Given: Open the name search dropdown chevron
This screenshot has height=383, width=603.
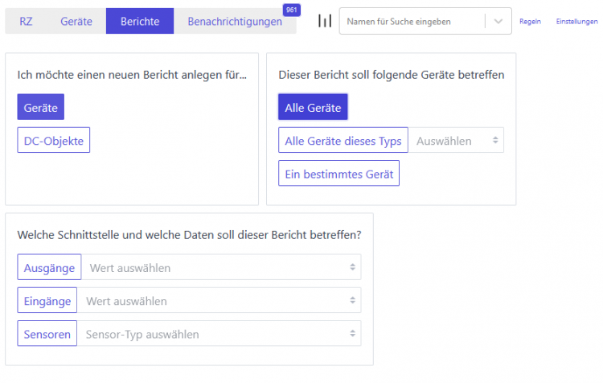Looking at the screenshot, I should click(498, 22).
